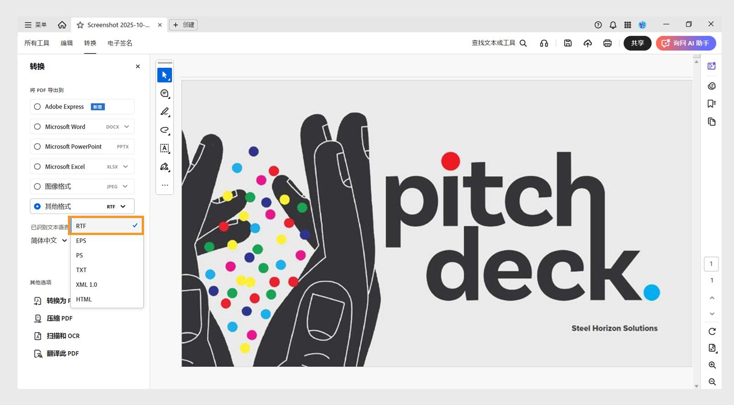The width and height of the screenshot is (734, 405).
Task: Select the Microsoft Word radio button
Action: pos(38,126)
